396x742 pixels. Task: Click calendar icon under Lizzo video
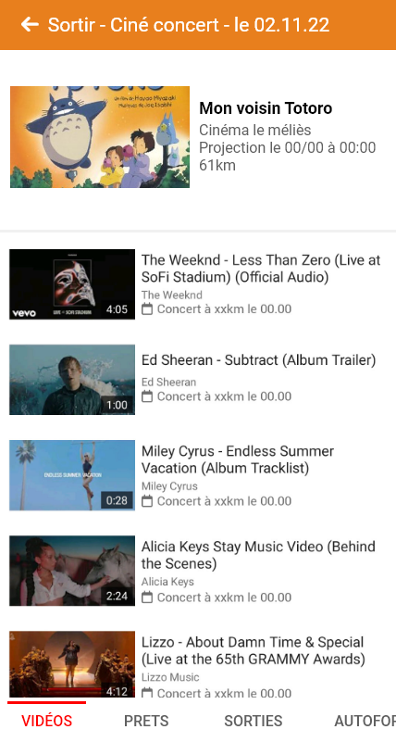pyautogui.click(x=147, y=693)
